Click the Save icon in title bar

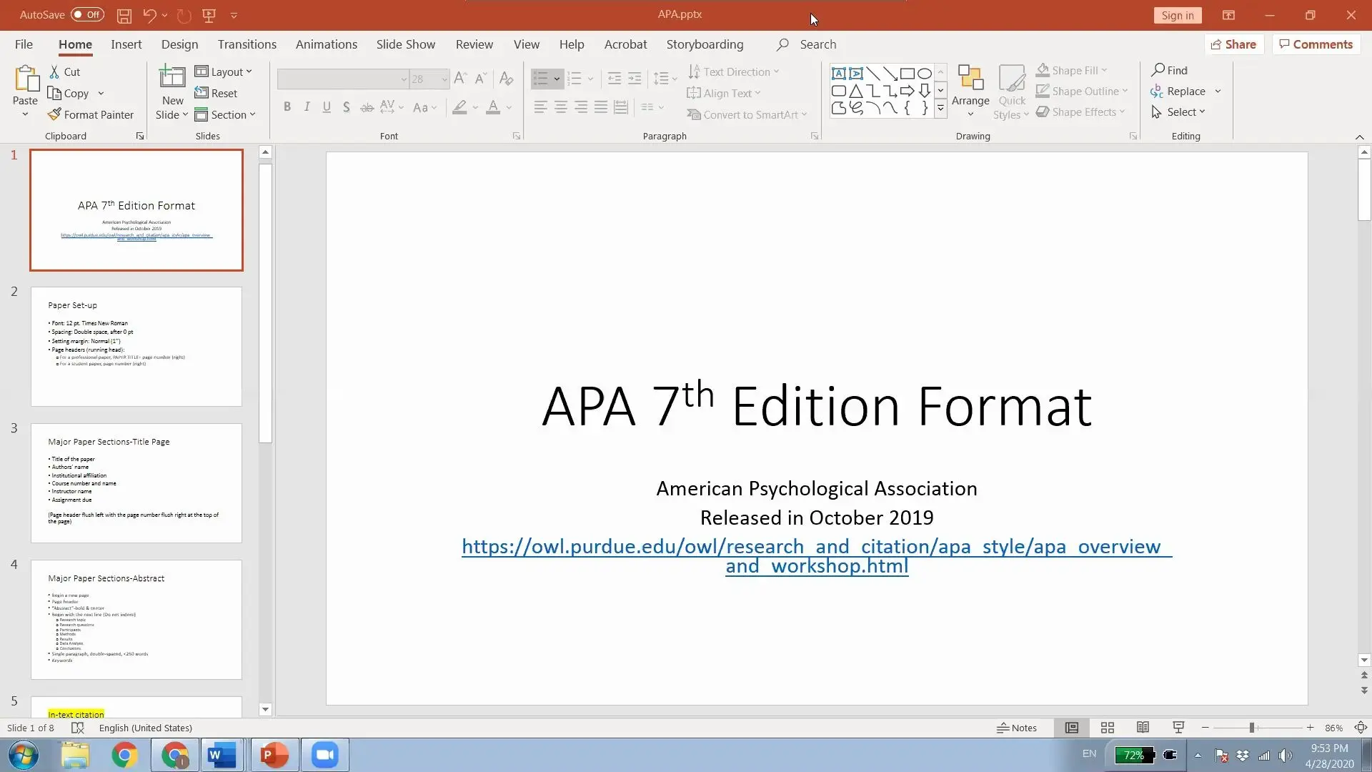124,15
